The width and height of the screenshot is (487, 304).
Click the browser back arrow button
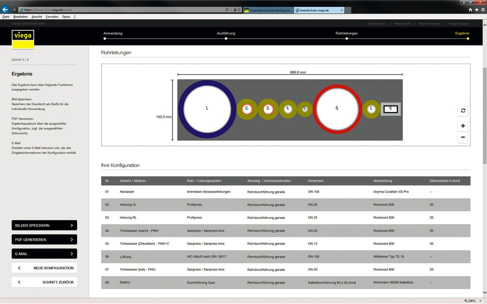click(5, 10)
